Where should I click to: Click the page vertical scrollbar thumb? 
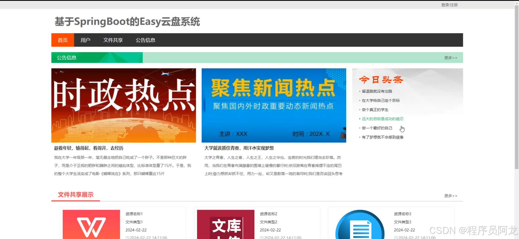point(517,88)
